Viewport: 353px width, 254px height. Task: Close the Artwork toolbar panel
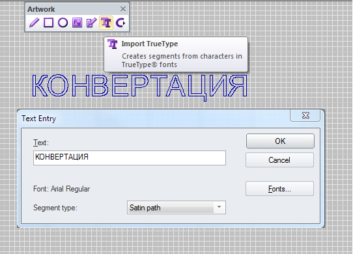point(123,9)
